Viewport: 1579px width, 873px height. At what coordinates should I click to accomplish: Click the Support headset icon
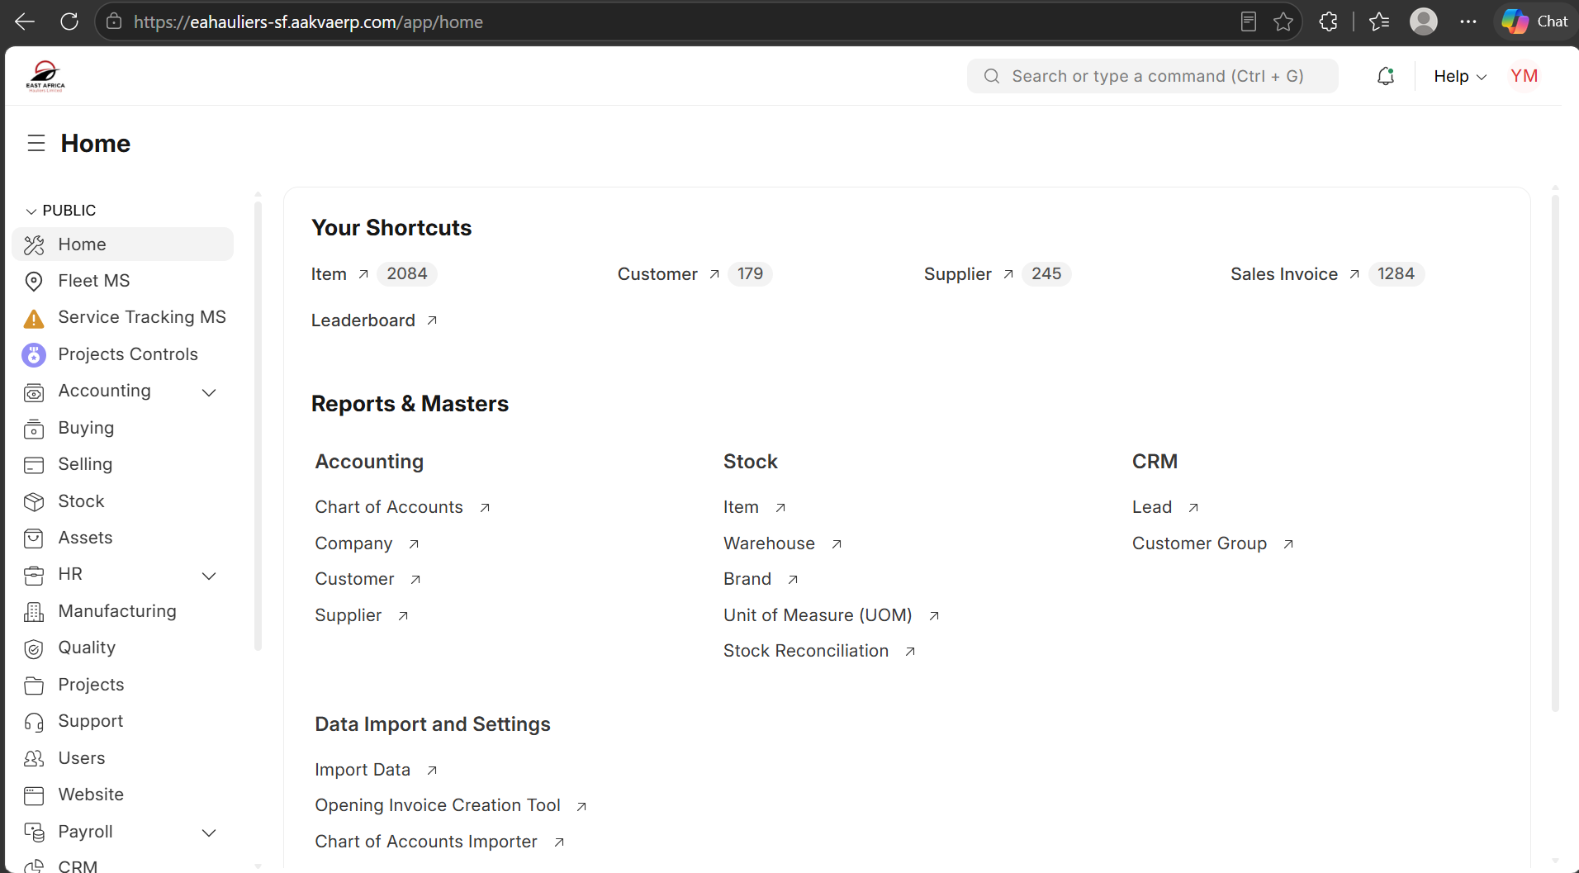point(34,723)
